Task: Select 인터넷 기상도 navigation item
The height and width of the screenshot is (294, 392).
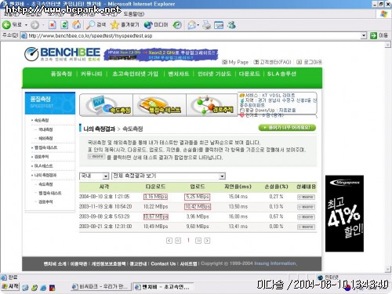Action: coord(214,74)
